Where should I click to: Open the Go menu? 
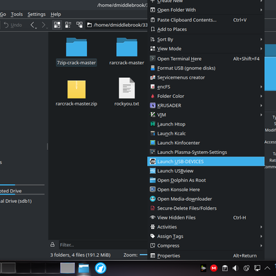(x=3, y=14)
